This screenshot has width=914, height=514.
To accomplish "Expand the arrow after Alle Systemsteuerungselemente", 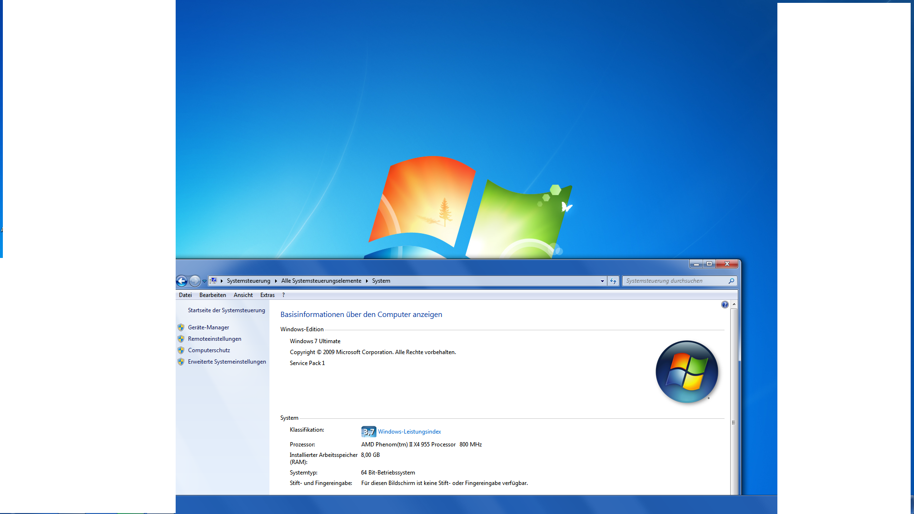I will (x=367, y=281).
